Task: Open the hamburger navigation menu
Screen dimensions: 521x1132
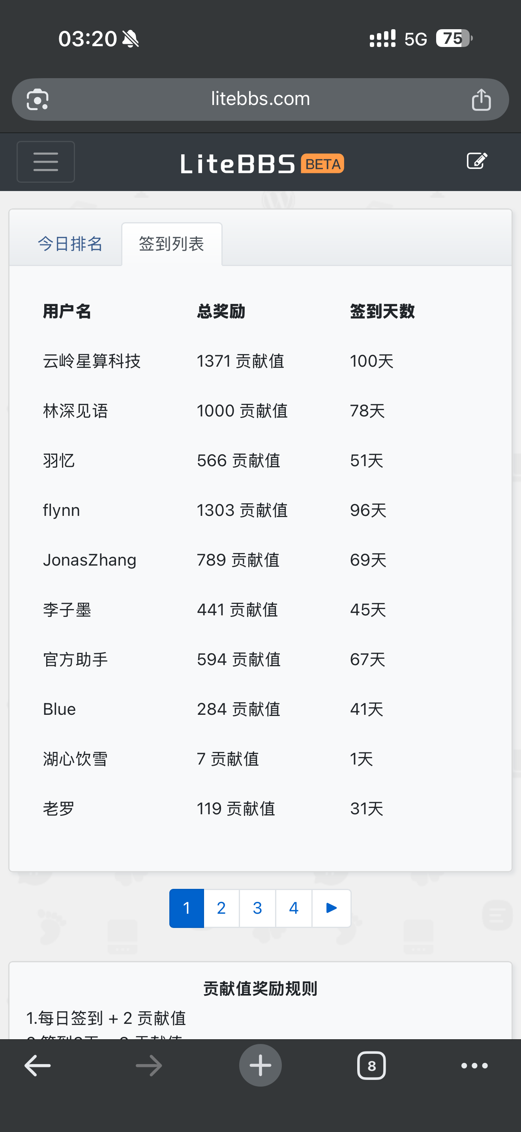Action: (x=46, y=162)
